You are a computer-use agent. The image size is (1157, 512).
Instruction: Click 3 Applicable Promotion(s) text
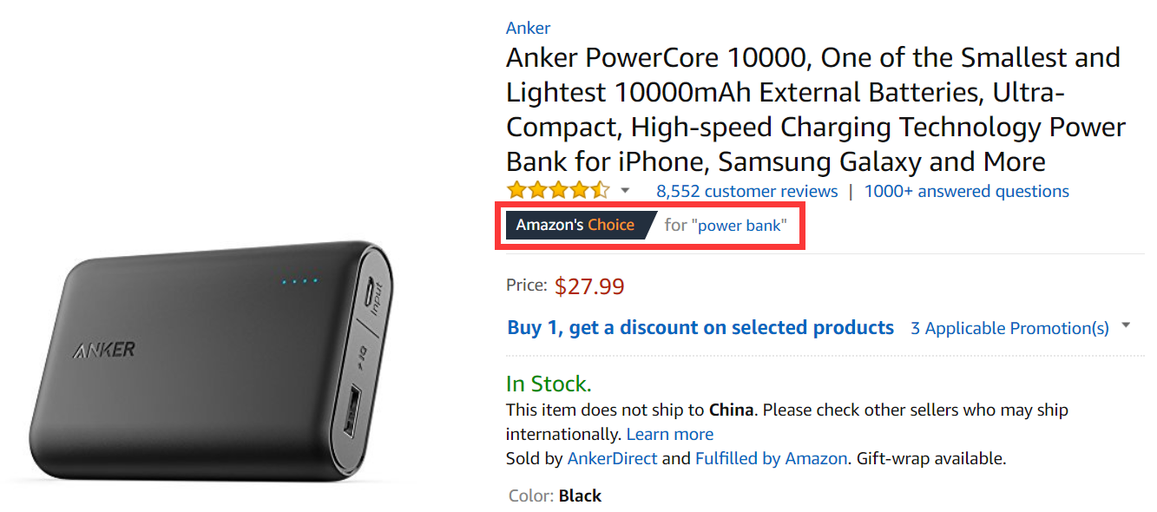pyautogui.click(x=1009, y=328)
